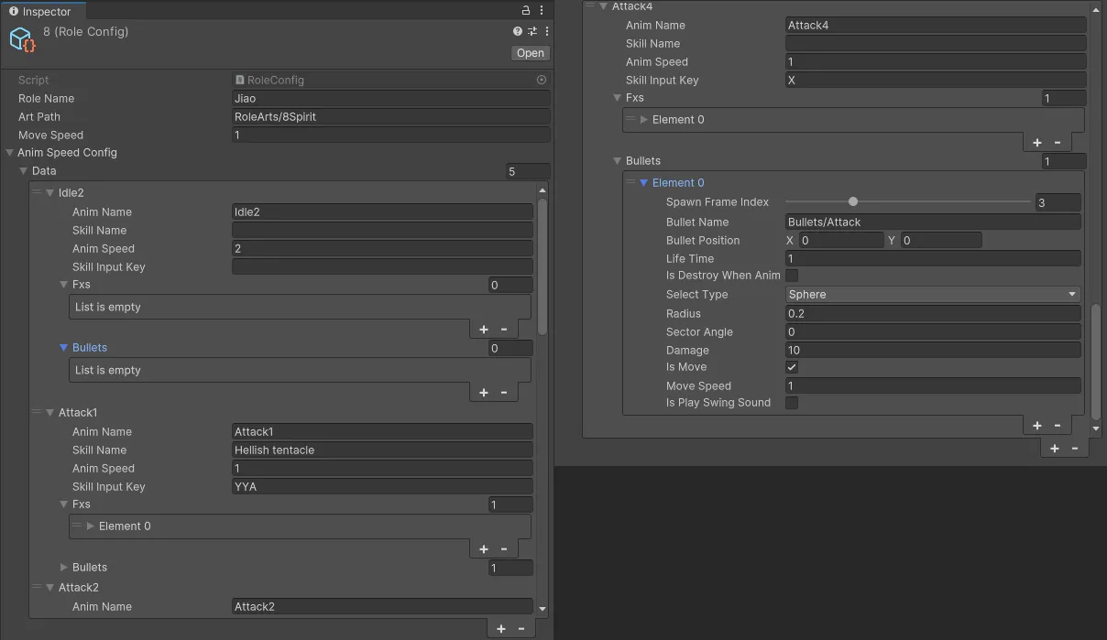Screen dimensions: 1107x640
Task: Collapse the Data list foldout
Action: coord(24,171)
